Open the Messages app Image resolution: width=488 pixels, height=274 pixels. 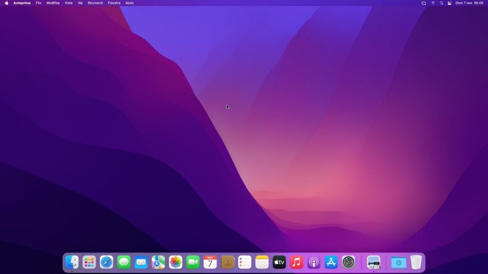124,262
